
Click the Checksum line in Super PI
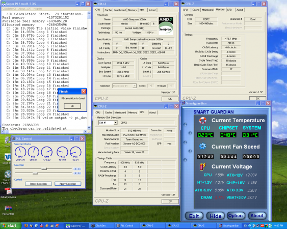tap(20, 125)
